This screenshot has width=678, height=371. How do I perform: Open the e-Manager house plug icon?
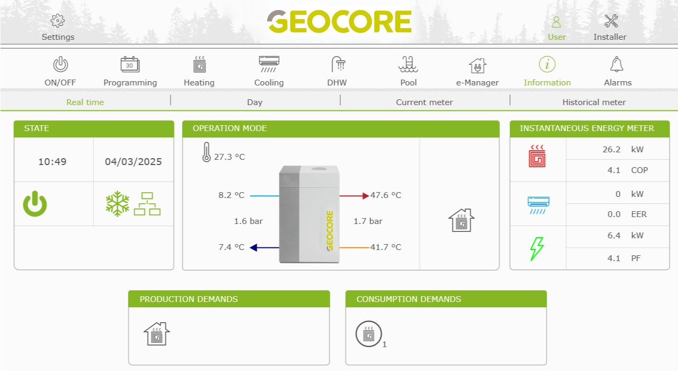tap(478, 66)
